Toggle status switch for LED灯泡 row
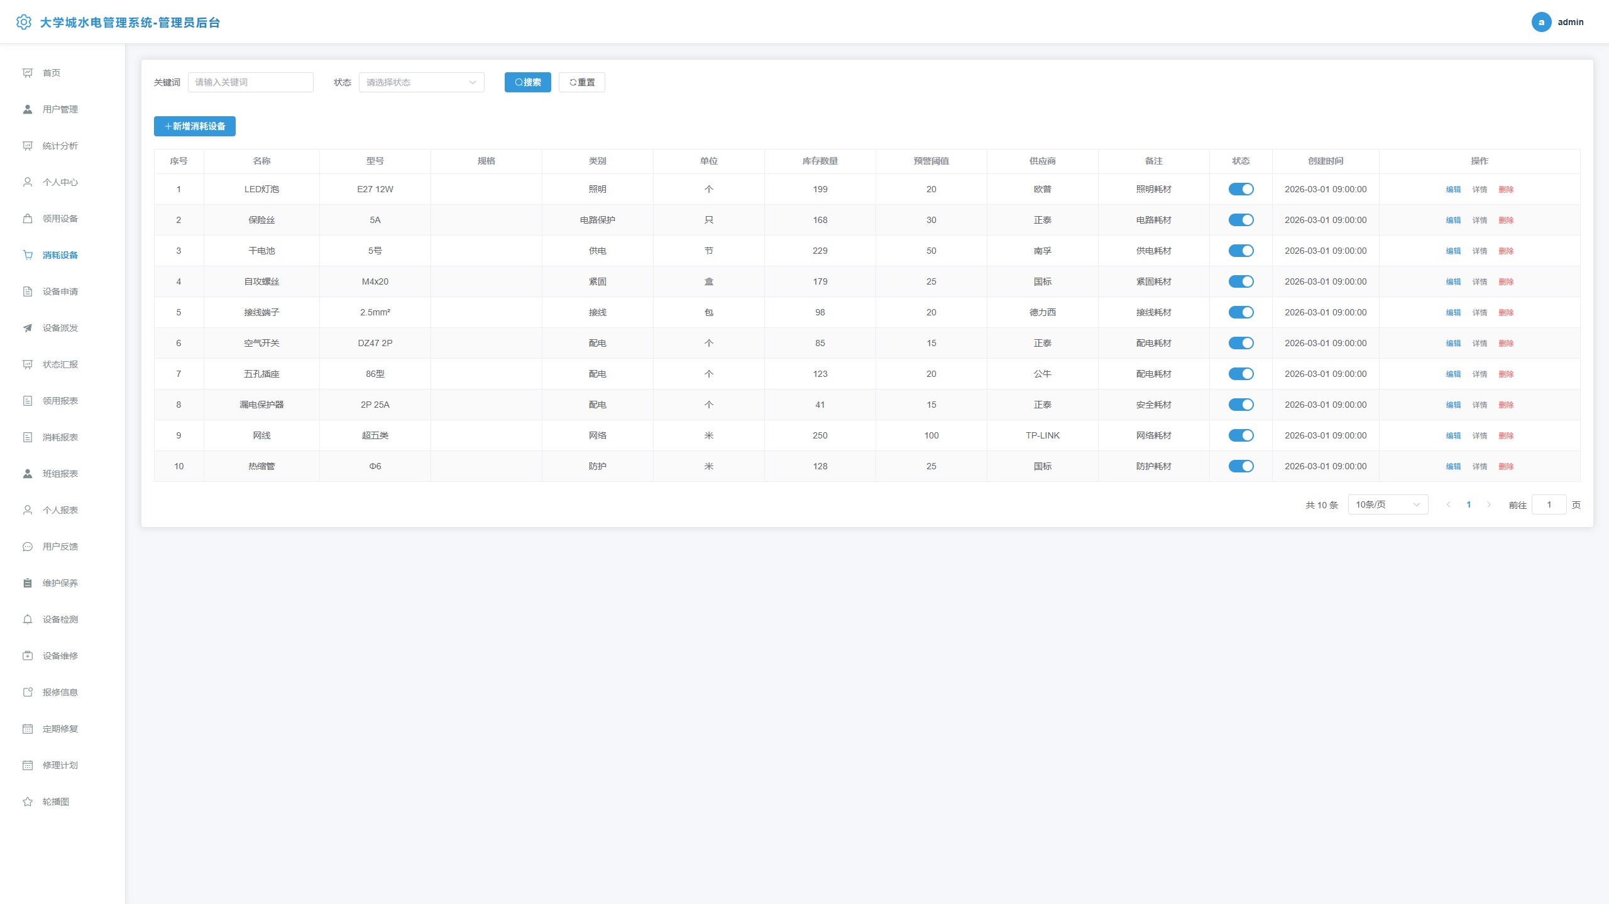Screen dimensions: 1609x904 [1241, 189]
